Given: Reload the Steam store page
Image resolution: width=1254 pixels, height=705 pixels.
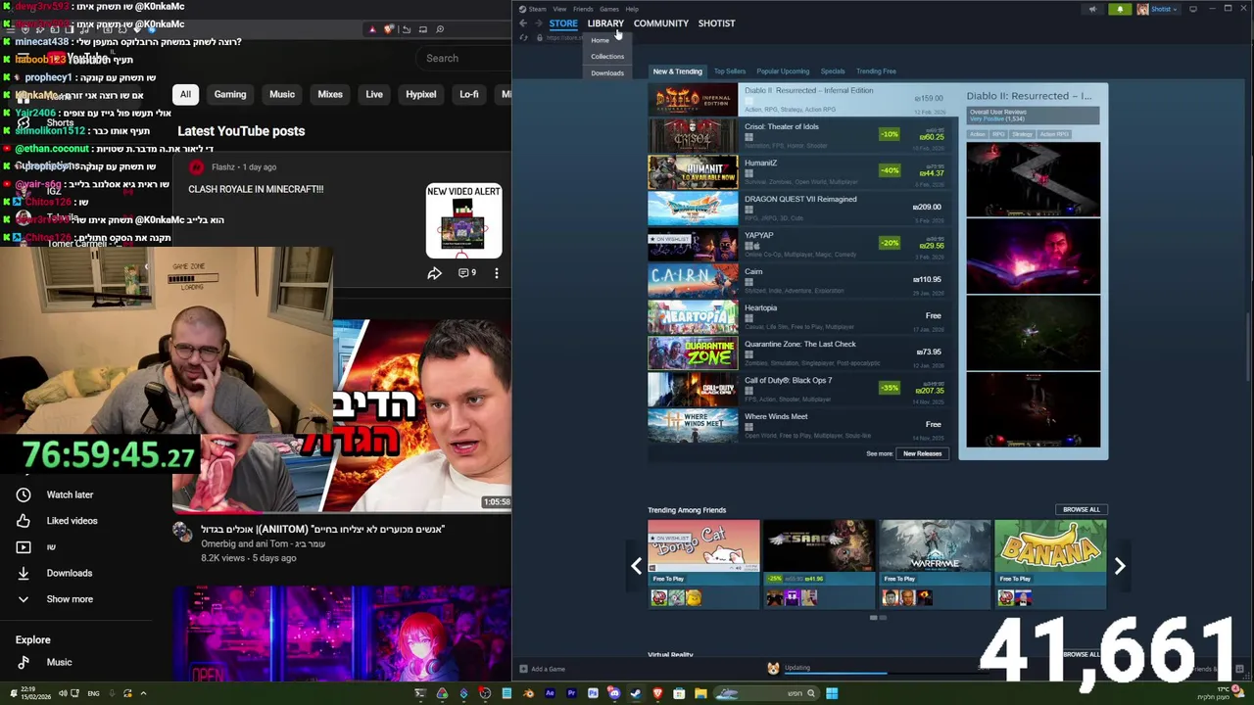Looking at the screenshot, I should pos(523,37).
